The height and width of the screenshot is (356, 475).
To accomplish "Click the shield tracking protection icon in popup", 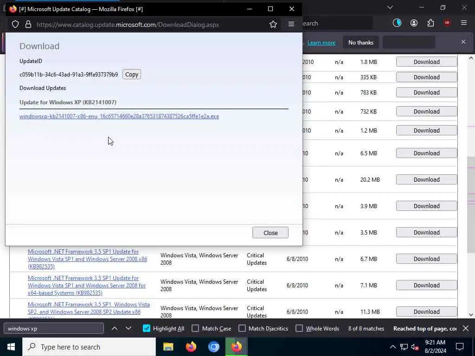I will (x=15, y=25).
